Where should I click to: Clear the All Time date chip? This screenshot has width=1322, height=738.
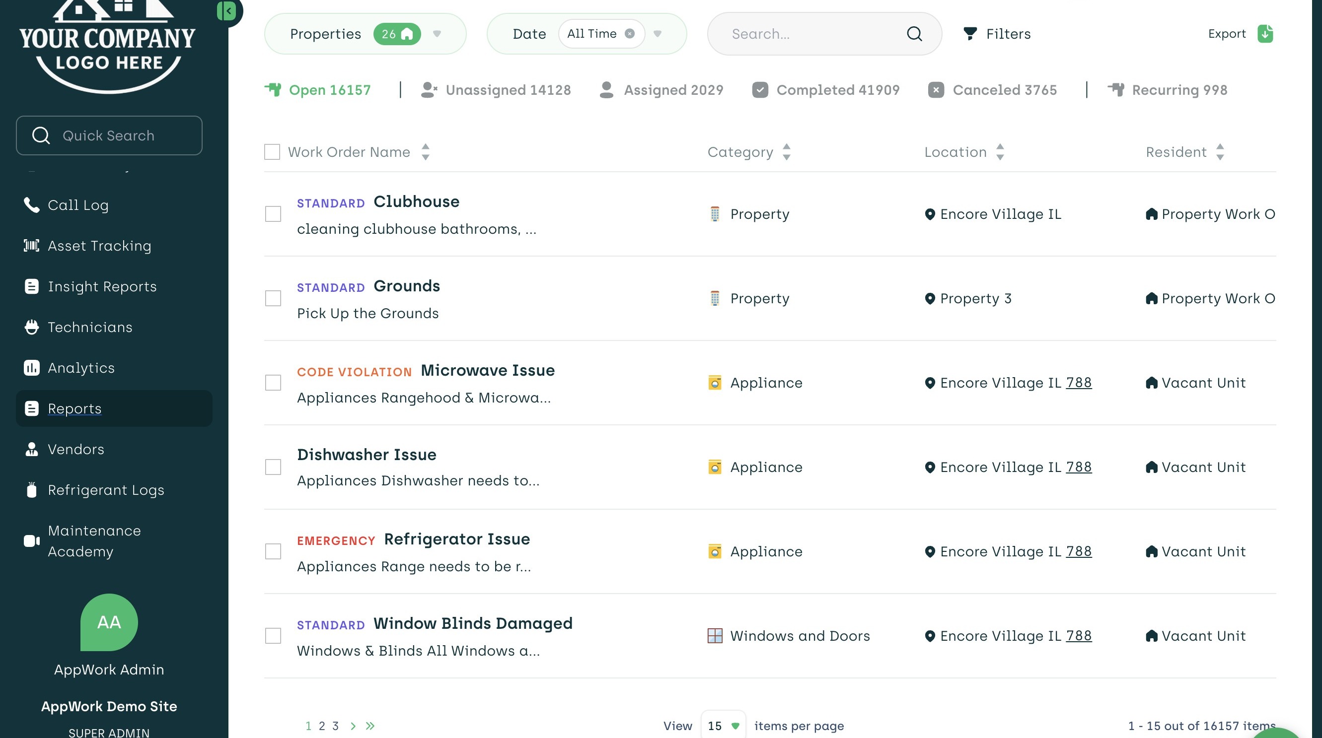[x=629, y=34]
